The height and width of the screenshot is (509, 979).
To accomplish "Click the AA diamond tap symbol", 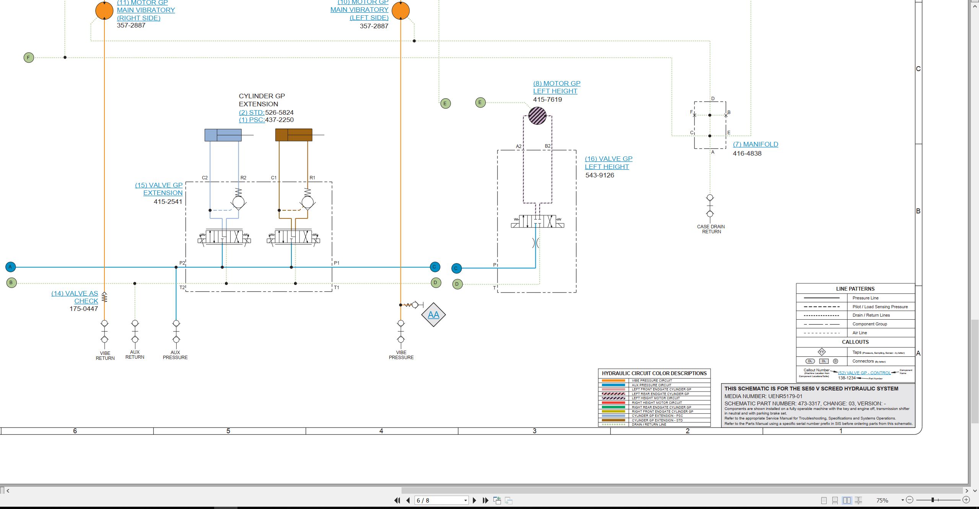I will point(433,315).
